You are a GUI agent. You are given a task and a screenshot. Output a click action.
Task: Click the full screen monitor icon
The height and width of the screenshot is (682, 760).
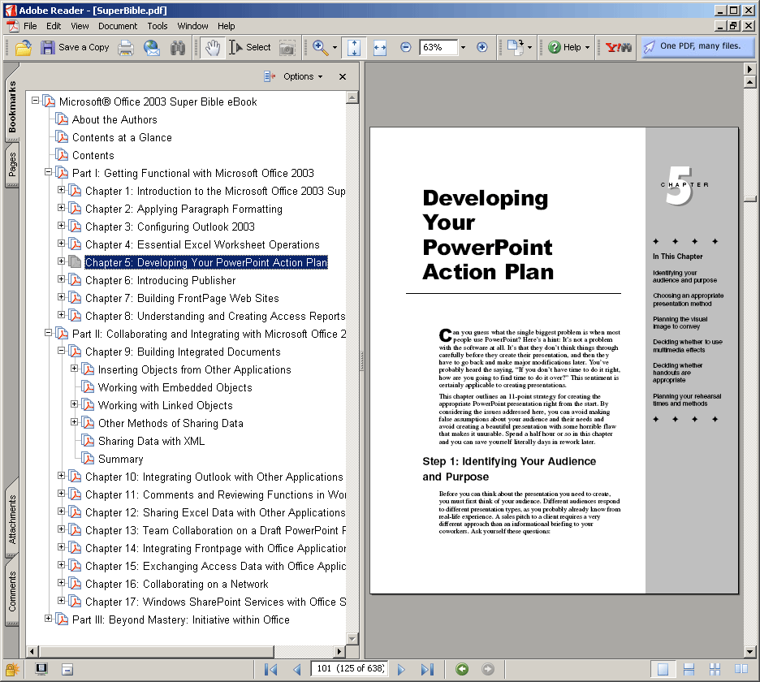[41, 669]
